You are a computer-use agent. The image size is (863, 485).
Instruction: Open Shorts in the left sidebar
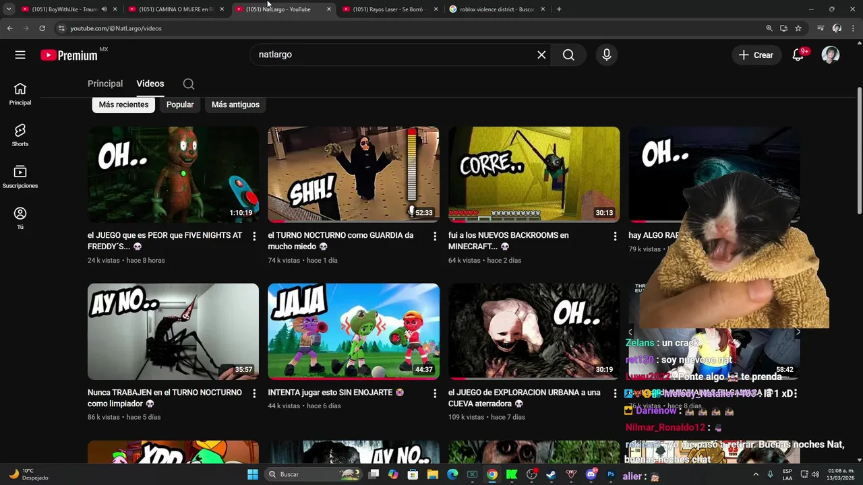(20, 135)
